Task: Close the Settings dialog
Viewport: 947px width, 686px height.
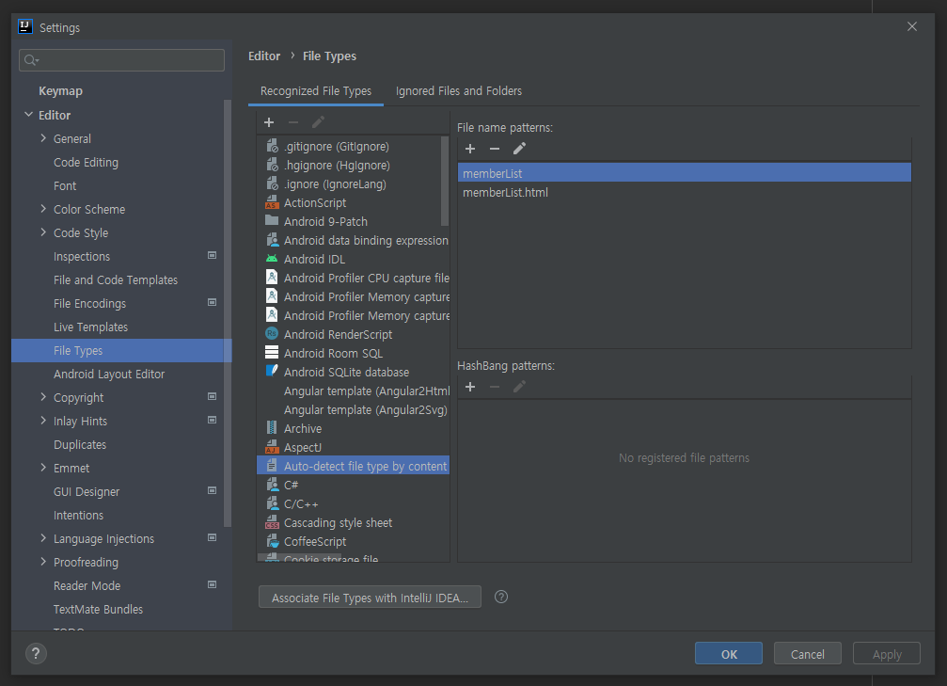Action: pyautogui.click(x=912, y=26)
